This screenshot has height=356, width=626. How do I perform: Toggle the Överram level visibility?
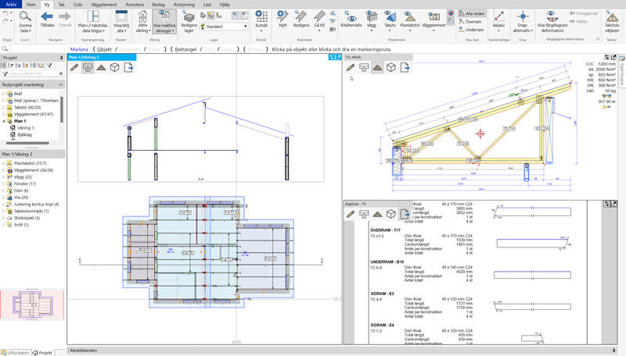(x=473, y=22)
